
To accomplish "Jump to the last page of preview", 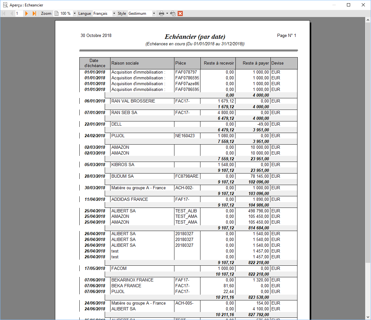I will pos(34,13).
